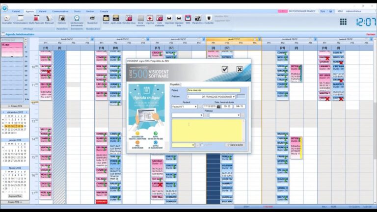
Task: Switch to Multi-Fauteuils view
Action: coord(36,19)
